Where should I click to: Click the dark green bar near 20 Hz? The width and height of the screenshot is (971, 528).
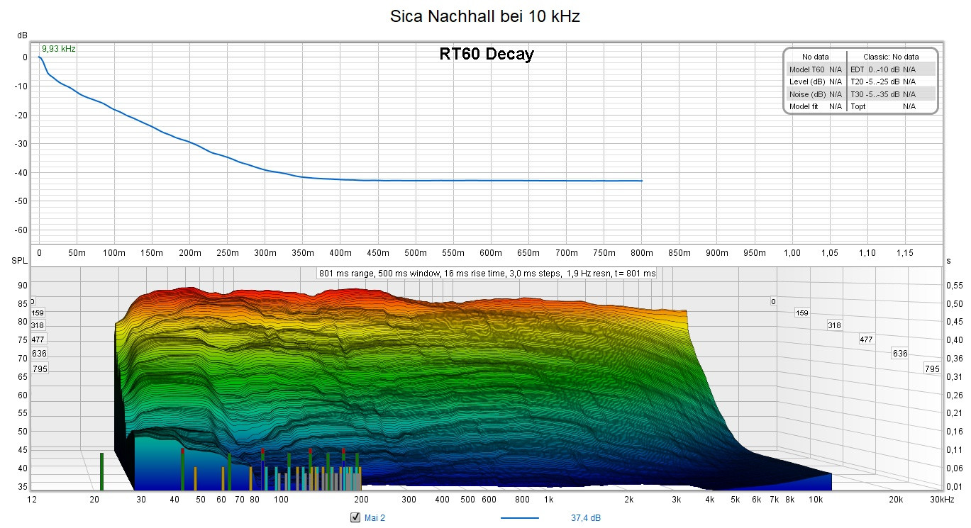(101, 471)
